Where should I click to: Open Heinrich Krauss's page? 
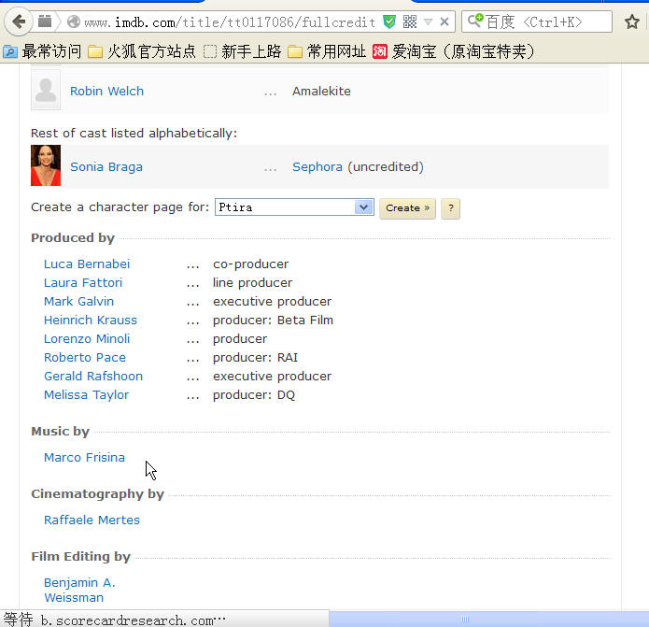click(x=91, y=321)
